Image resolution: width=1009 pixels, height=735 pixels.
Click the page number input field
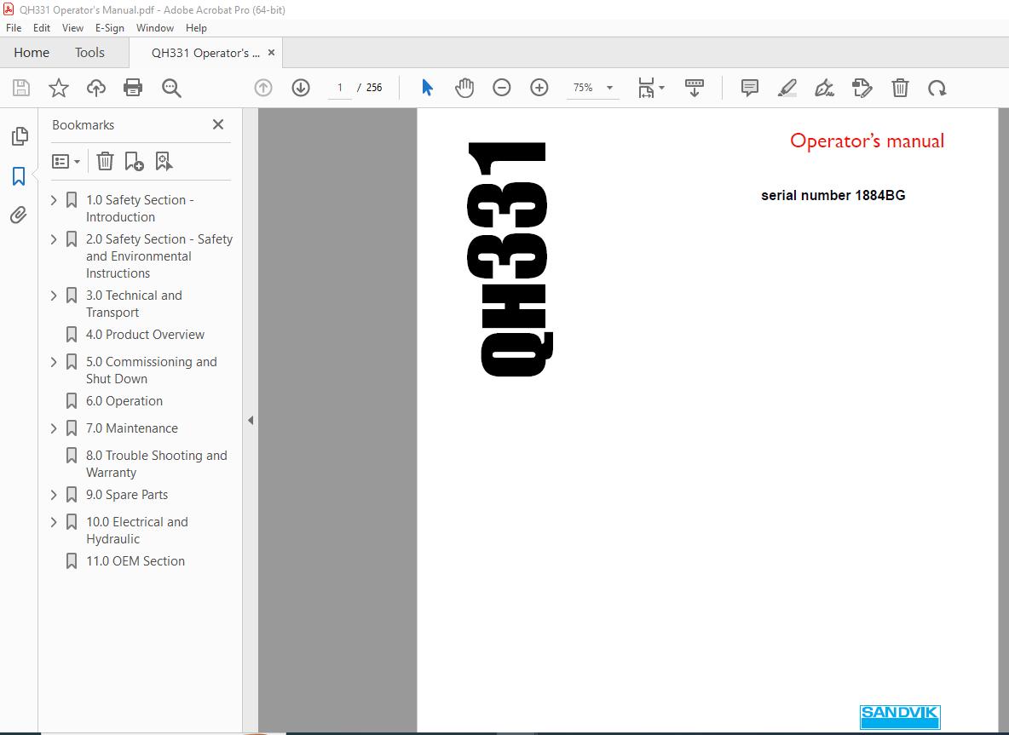[340, 88]
